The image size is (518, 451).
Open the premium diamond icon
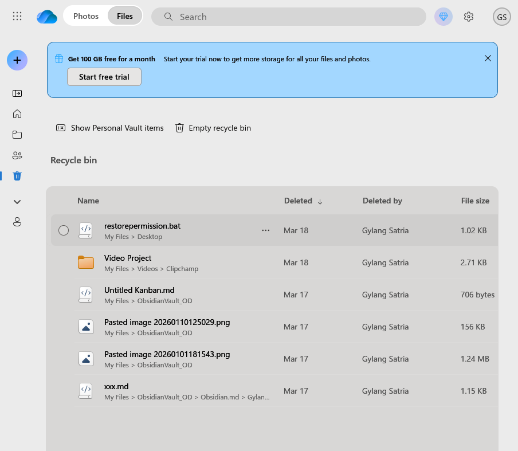[x=443, y=17]
